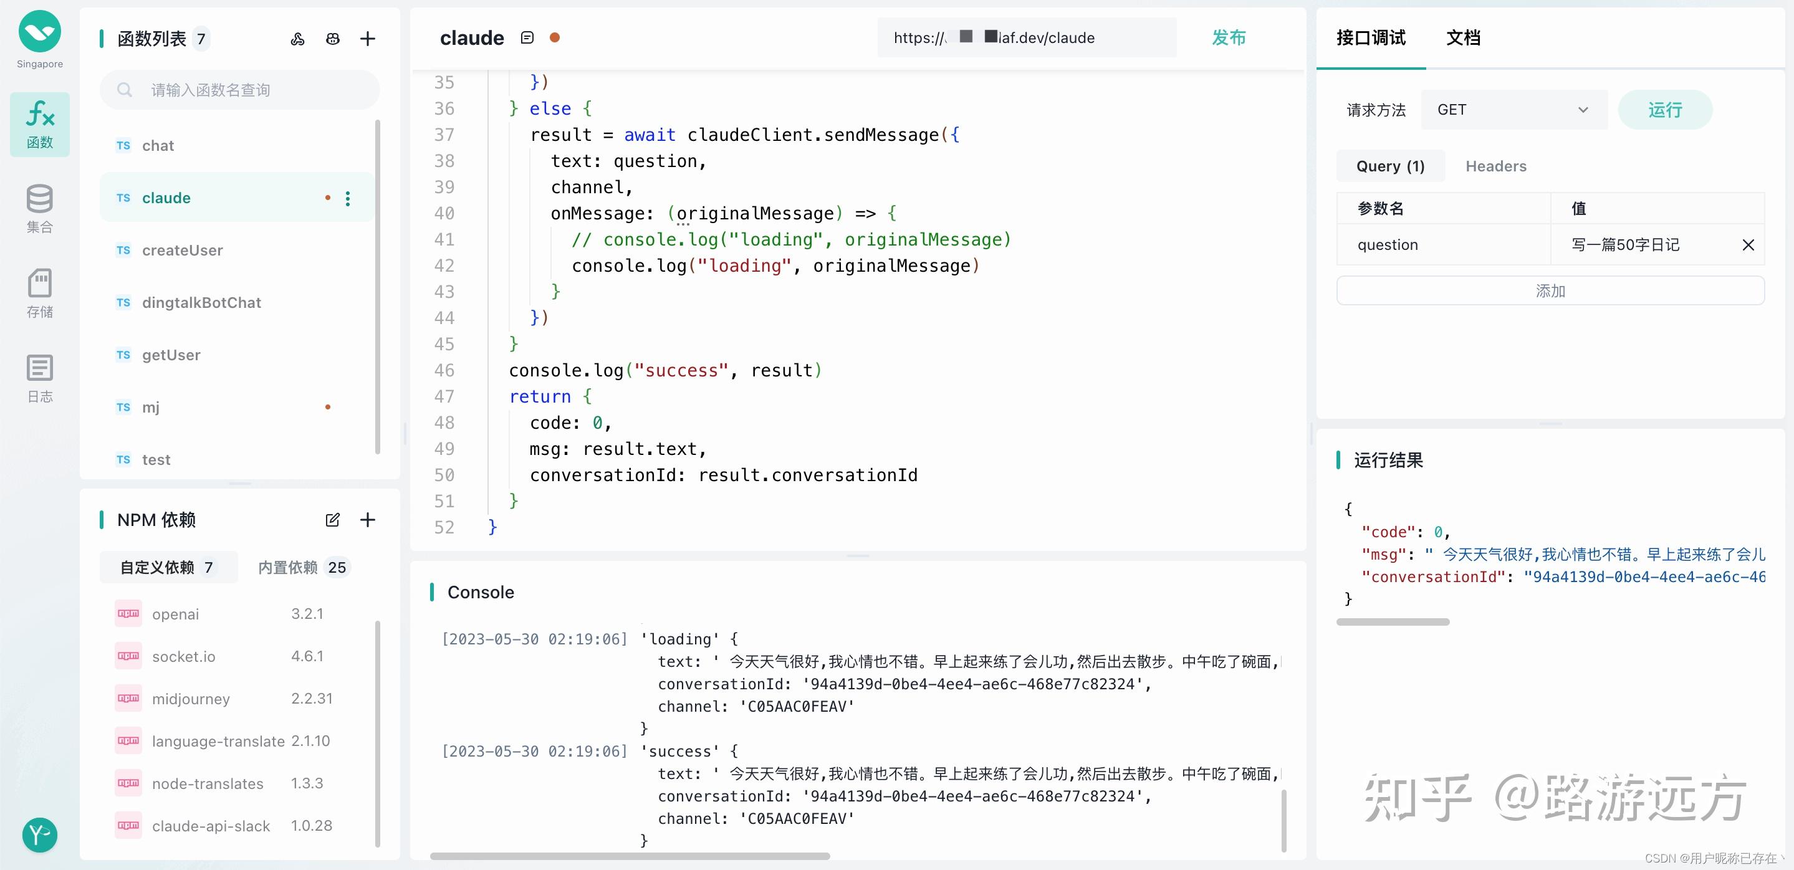Switch to 内置依赖 built-in dependencies list
This screenshot has width=1794, height=870.
click(302, 566)
